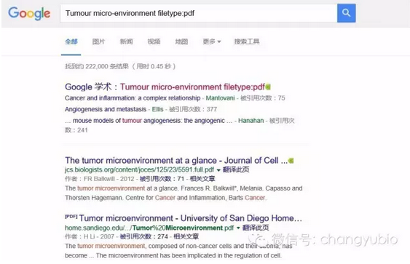Open 被引用次数：274 citations link
Screen dimensions: 410x264
coord(143,236)
